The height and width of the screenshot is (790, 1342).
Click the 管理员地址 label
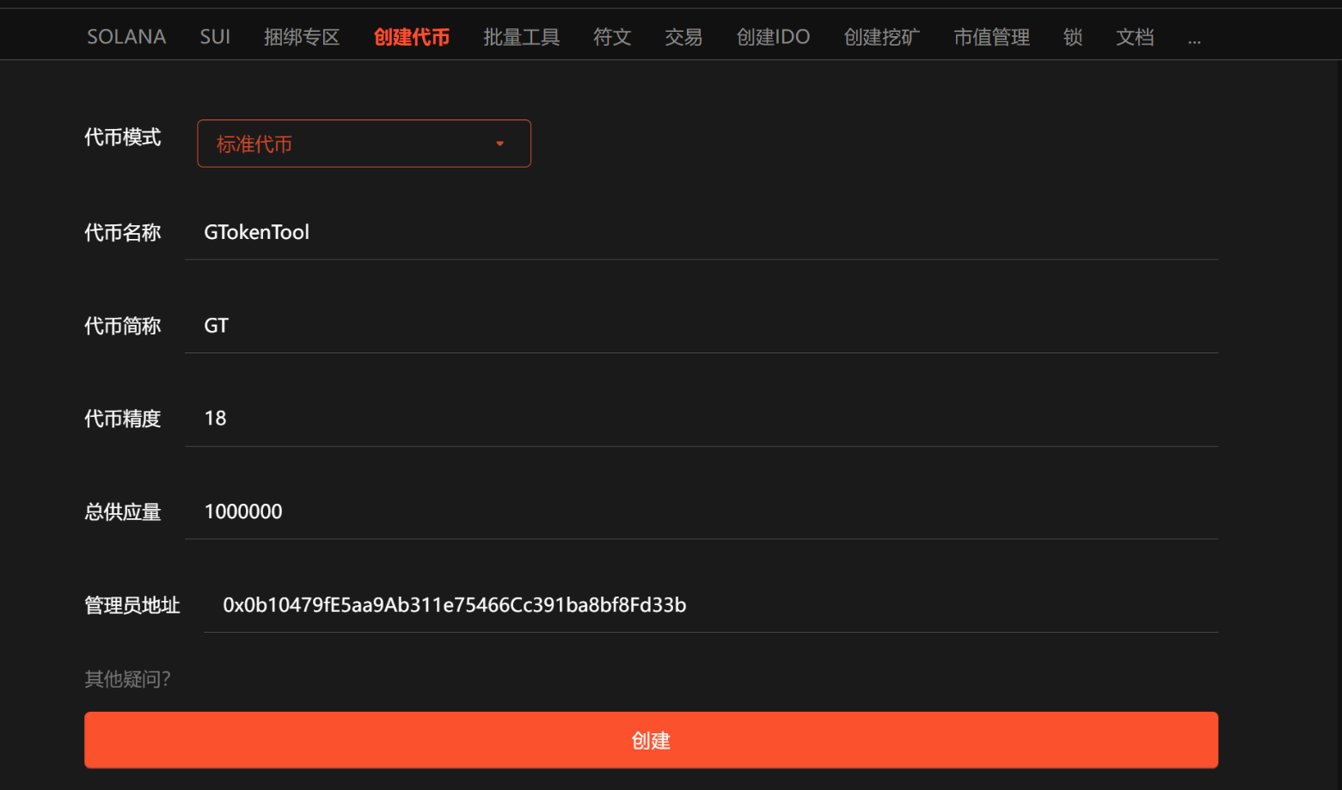coord(132,605)
